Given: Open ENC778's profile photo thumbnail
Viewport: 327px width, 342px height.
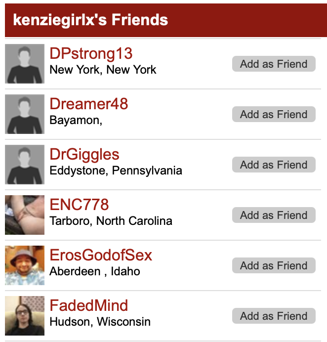Looking at the screenshot, I should click(25, 215).
